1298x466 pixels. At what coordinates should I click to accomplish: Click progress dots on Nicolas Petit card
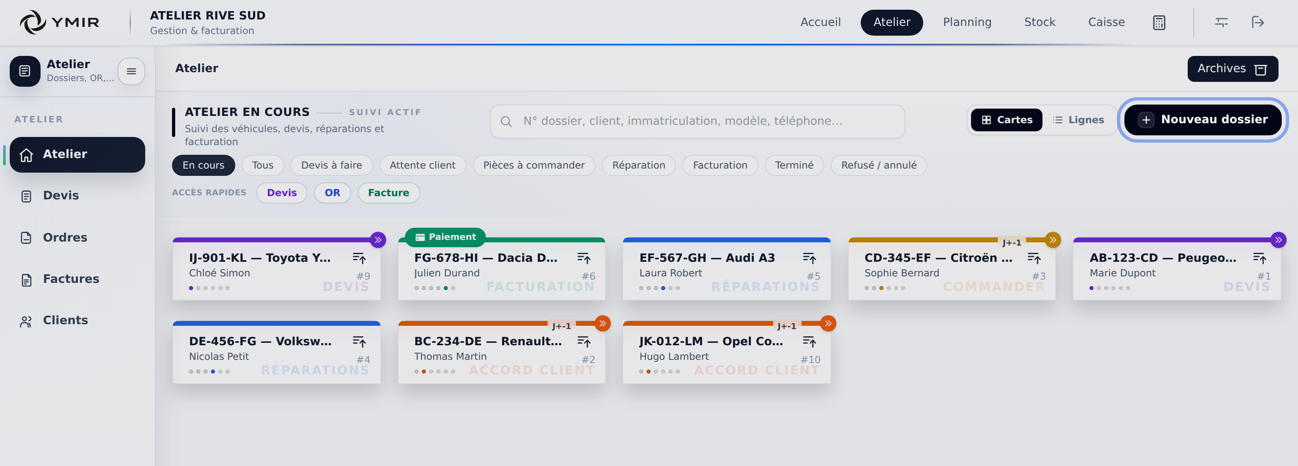tap(209, 372)
